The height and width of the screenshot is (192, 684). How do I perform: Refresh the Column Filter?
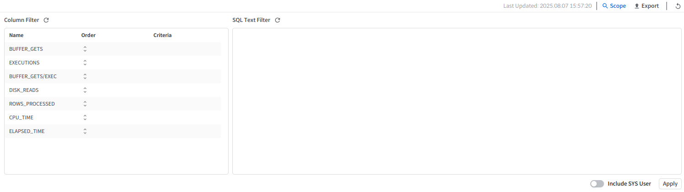[46, 20]
